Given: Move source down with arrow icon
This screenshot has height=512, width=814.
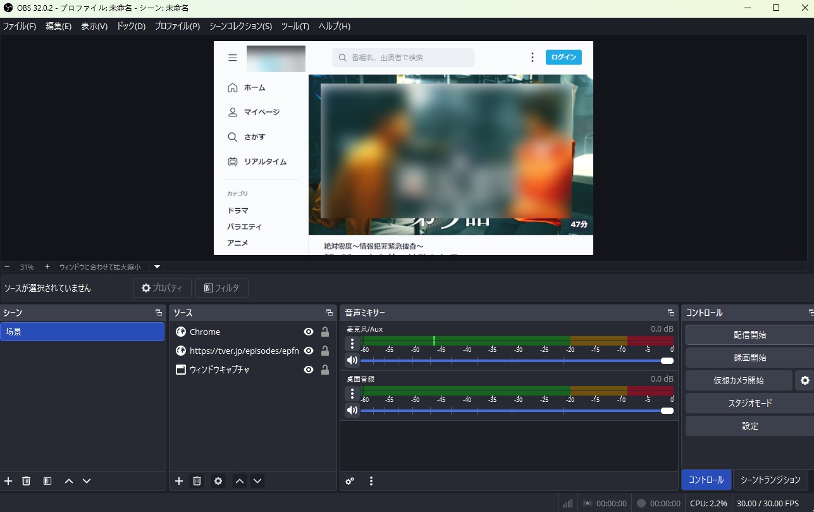Looking at the screenshot, I should coord(257,481).
